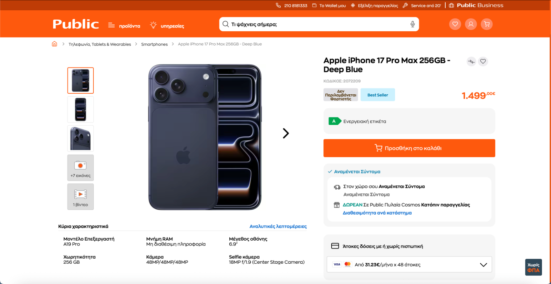Open Αναλυτικές λεπτομέρειες link

278,226
